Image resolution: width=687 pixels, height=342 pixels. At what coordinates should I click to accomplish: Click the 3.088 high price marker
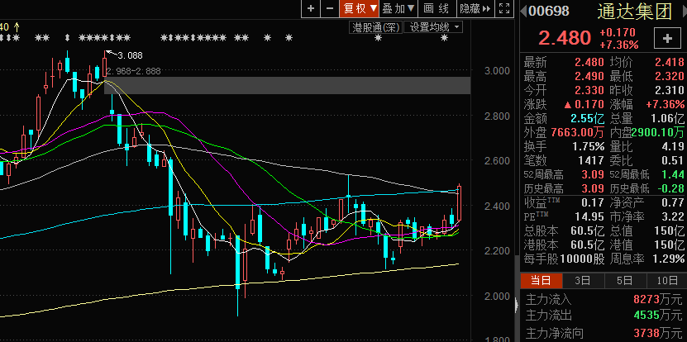(130, 55)
